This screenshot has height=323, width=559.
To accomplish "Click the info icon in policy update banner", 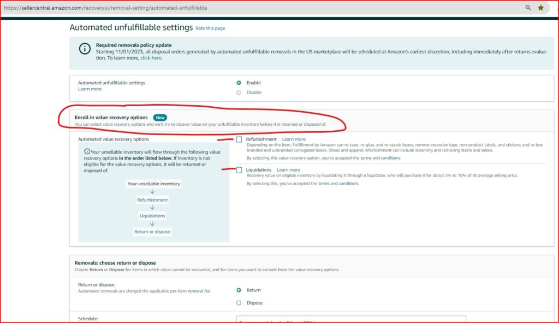I will pyautogui.click(x=85, y=48).
